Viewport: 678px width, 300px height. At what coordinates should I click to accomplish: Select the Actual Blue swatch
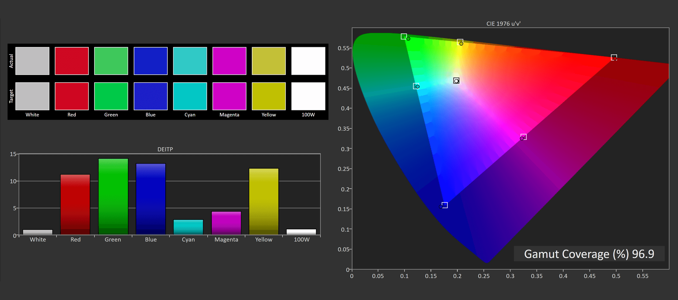pyautogui.click(x=151, y=61)
